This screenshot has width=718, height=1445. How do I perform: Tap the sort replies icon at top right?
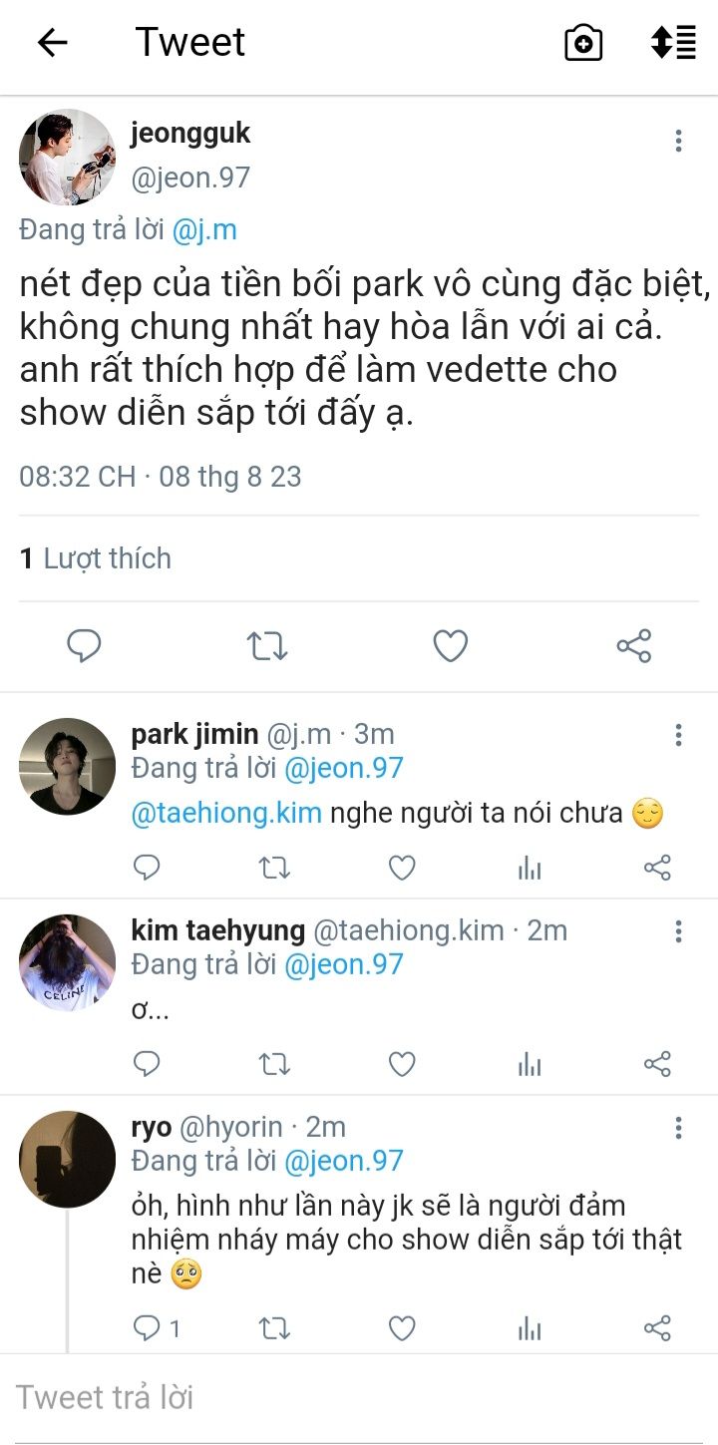tap(673, 43)
